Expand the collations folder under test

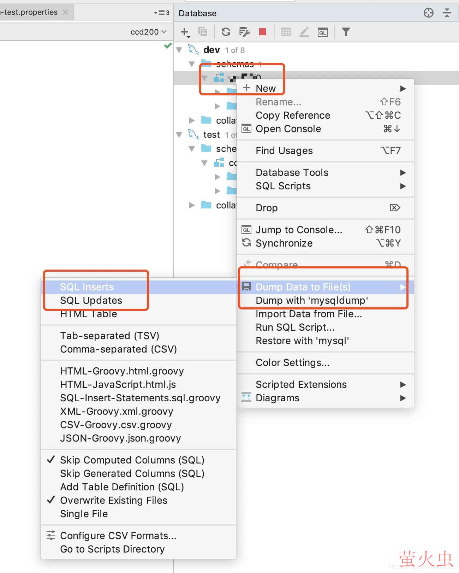tap(192, 205)
